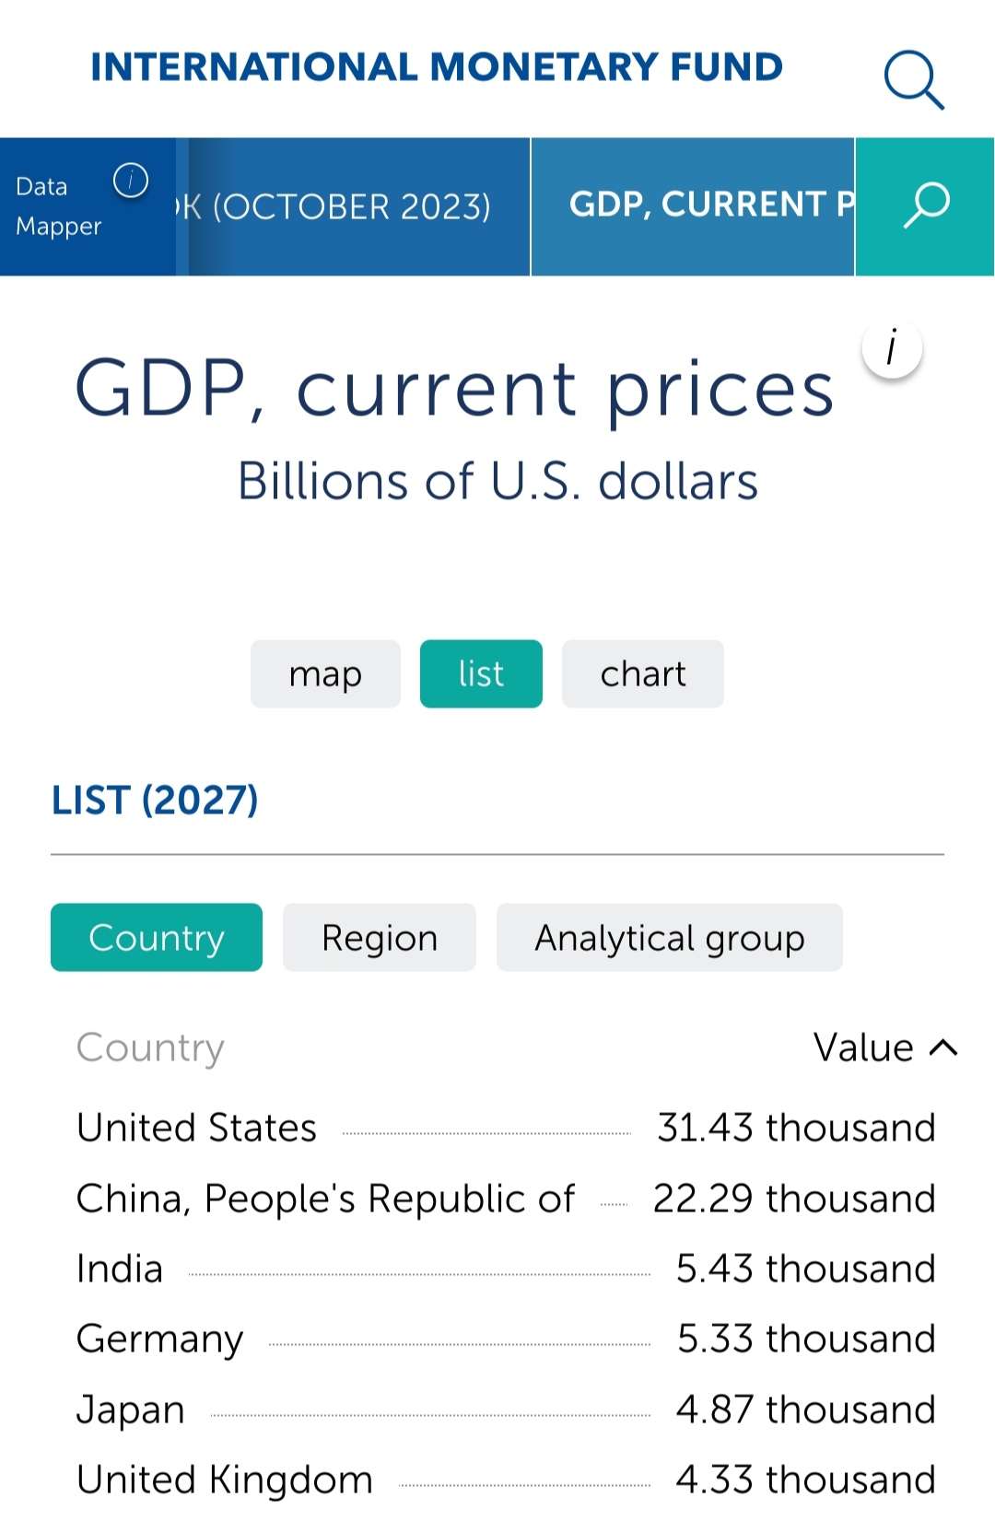Click the Data Mapper info circle icon
The height and width of the screenshot is (1521, 995).
[131, 180]
